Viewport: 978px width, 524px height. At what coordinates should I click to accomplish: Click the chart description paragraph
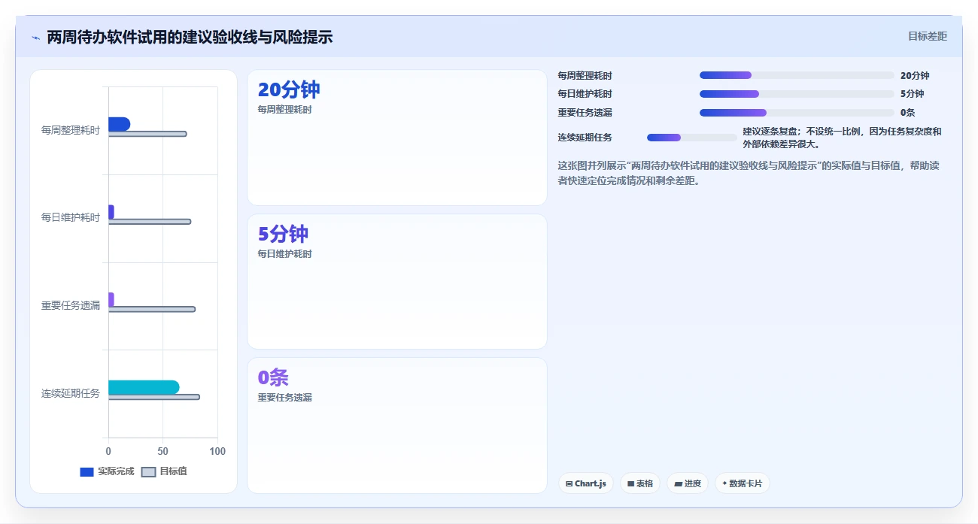[749, 173]
